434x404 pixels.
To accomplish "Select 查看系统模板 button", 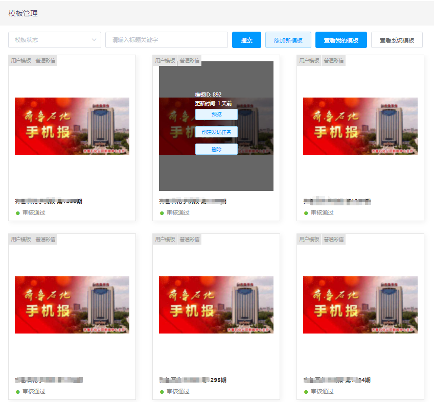I will [397, 40].
